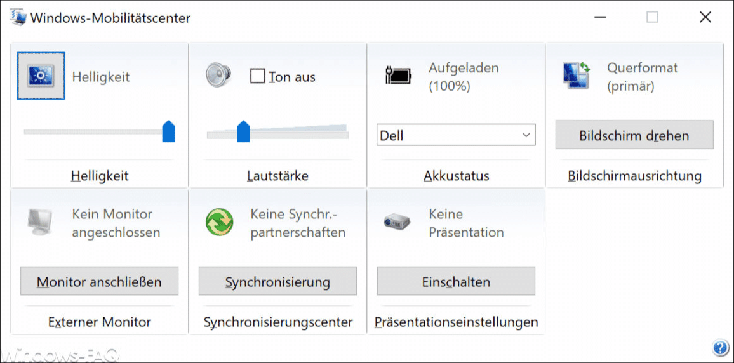Click the Mobility Center title bar icon
Screen dimensions: 734x363
(x=17, y=17)
